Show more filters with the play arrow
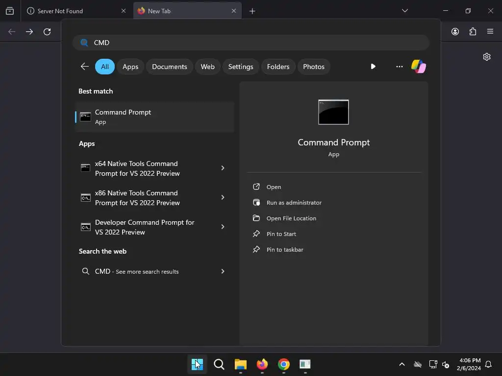 (x=373, y=67)
